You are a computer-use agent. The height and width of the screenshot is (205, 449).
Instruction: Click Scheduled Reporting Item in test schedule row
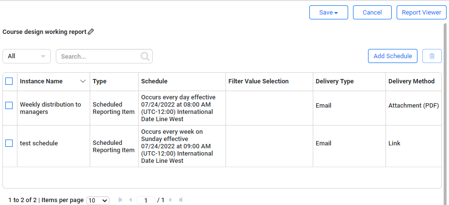pyautogui.click(x=114, y=146)
